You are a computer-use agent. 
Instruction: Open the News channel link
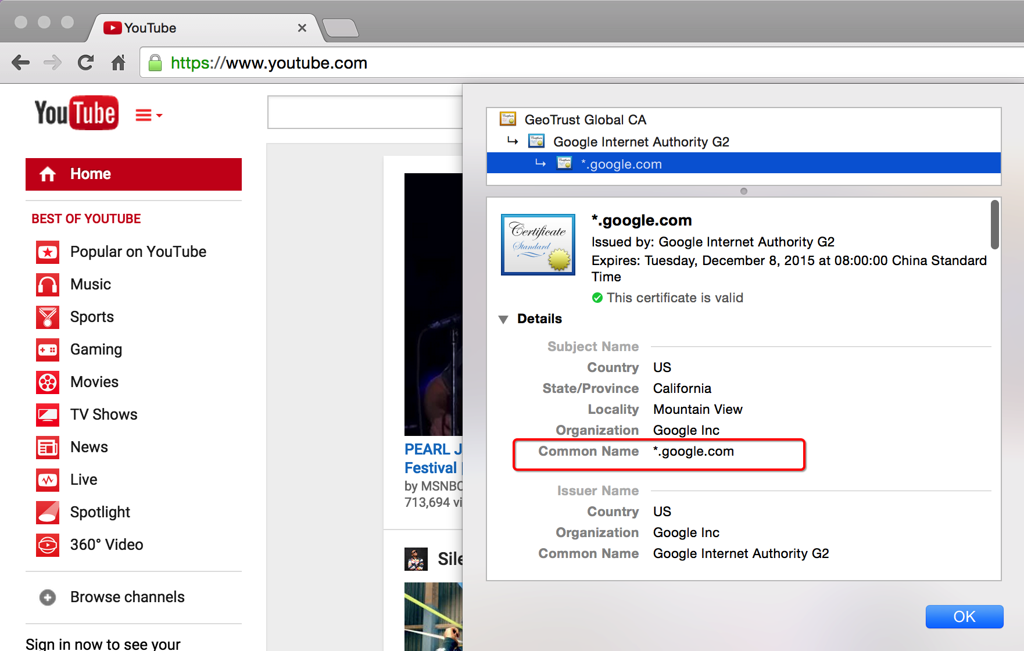(x=89, y=447)
